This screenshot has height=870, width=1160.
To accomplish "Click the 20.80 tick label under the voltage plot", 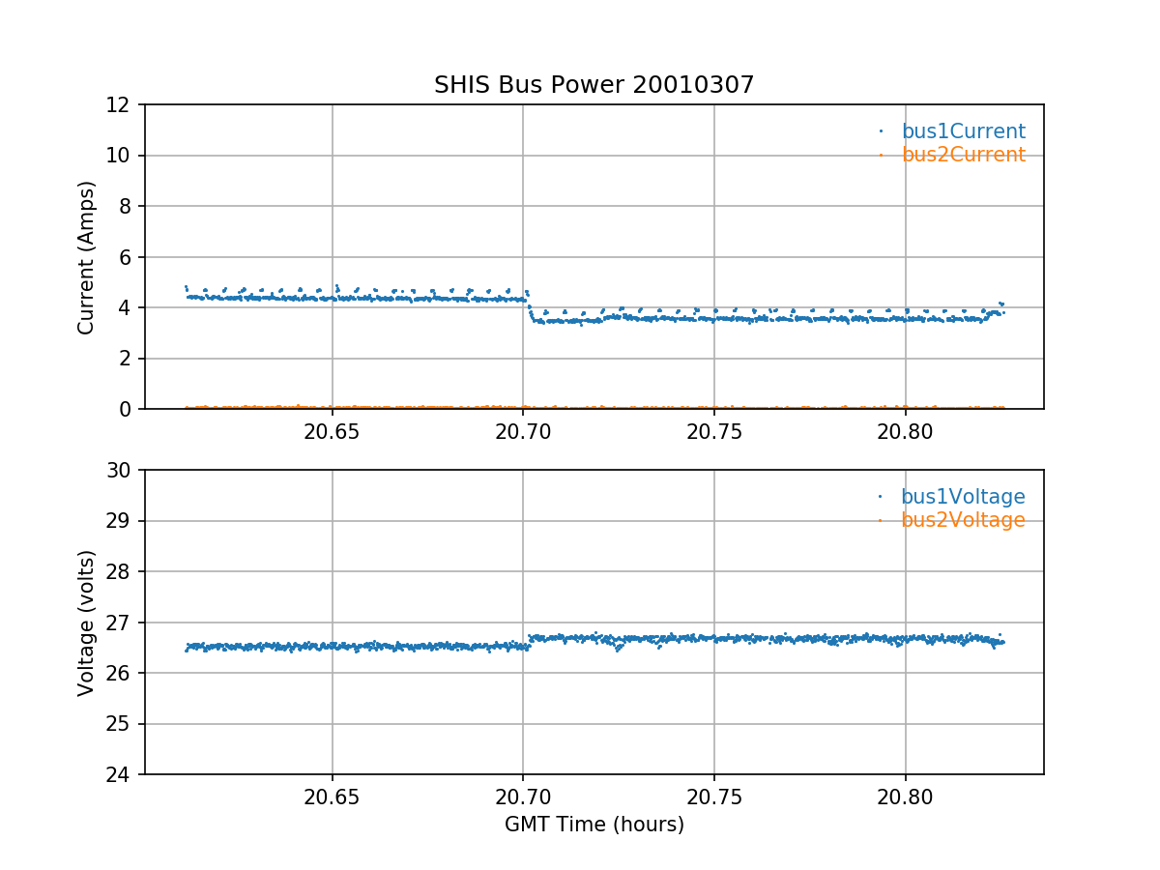I will [x=905, y=797].
